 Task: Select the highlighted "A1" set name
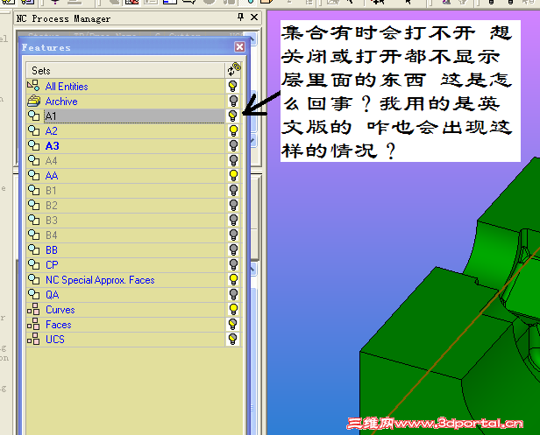pyautogui.click(x=51, y=116)
